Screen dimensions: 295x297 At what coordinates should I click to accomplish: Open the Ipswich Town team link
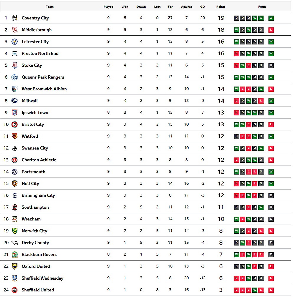[35, 113]
